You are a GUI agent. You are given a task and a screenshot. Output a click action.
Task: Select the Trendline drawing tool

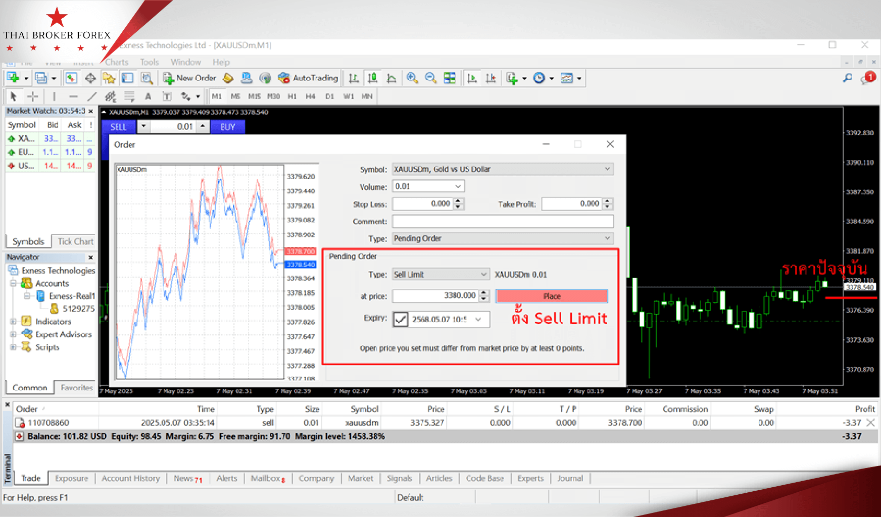coord(92,96)
